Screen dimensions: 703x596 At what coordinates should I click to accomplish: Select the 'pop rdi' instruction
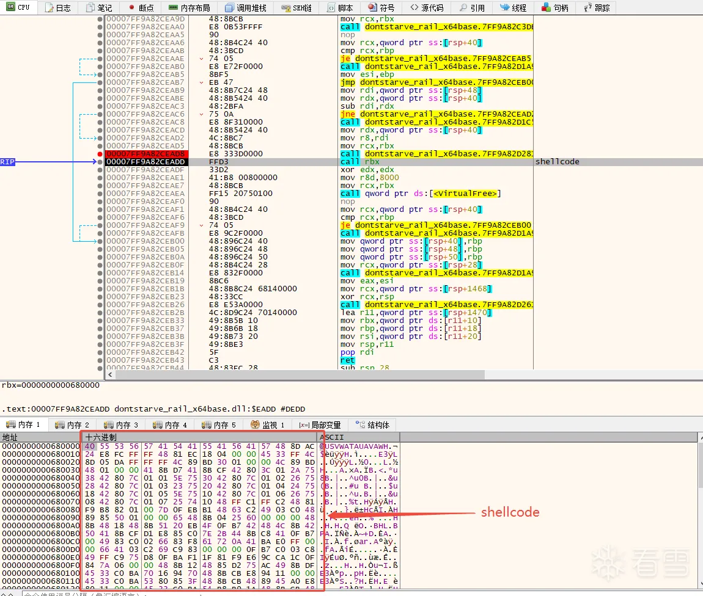pos(357,352)
